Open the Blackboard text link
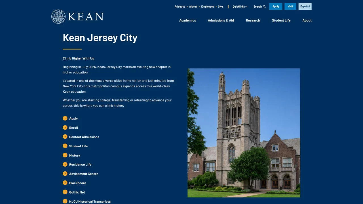The image size is (363, 204). 78,183
